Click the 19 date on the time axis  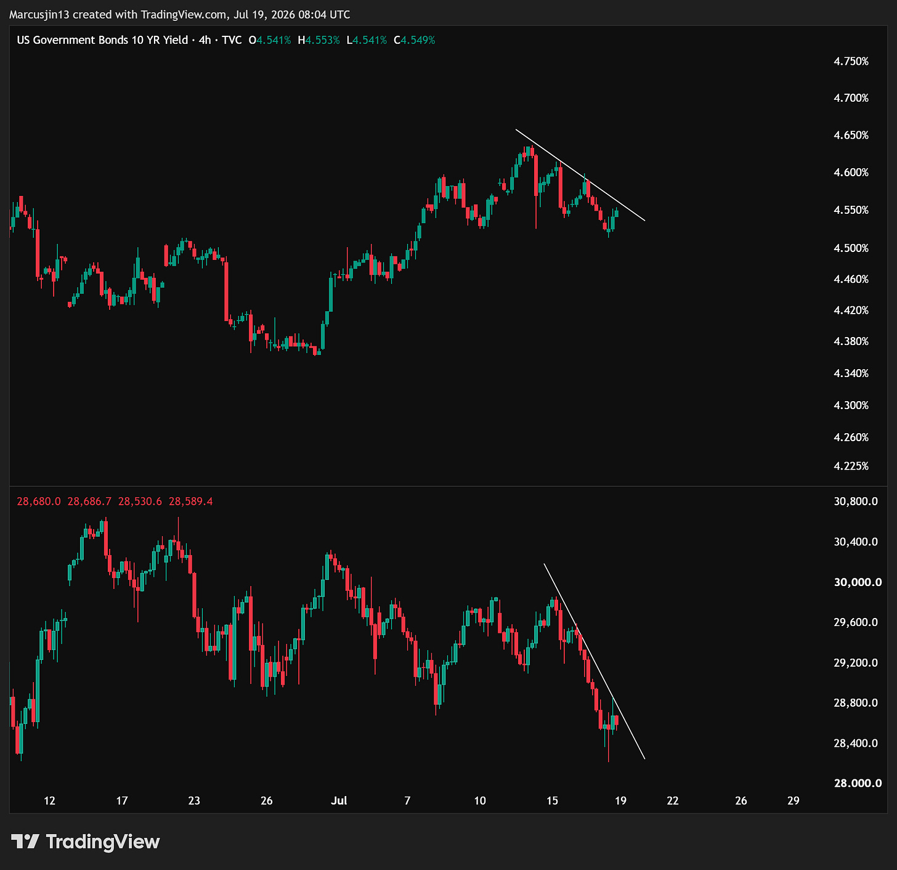pyautogui.click(x=620, y=800)
